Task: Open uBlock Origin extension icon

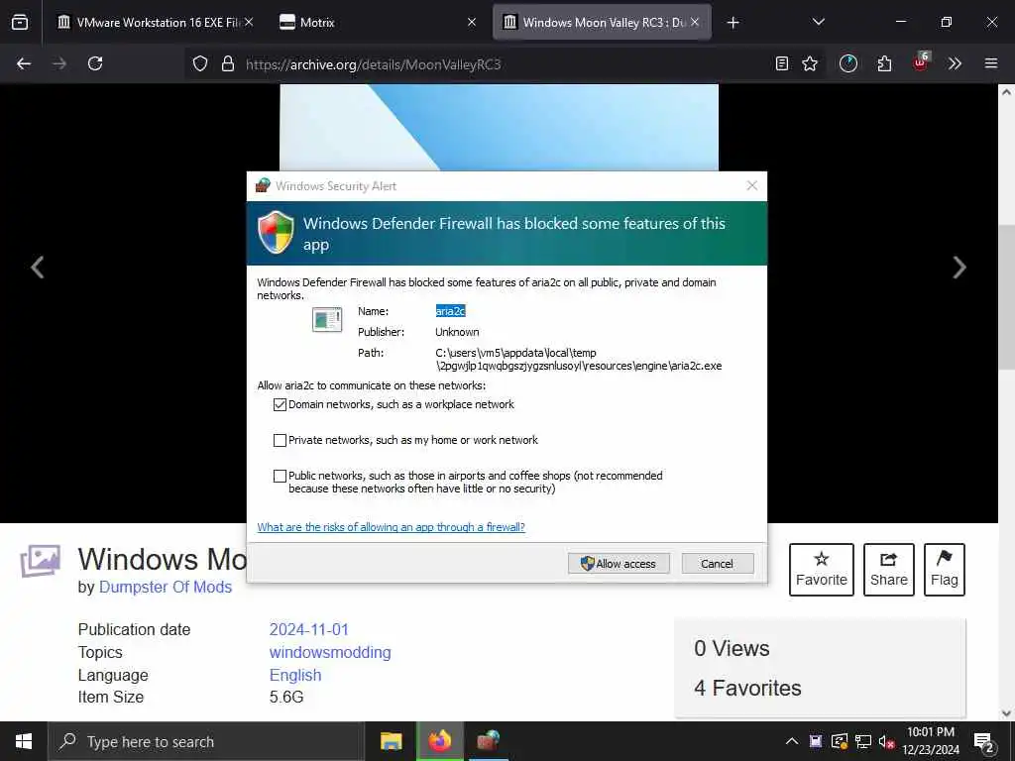Action: click(x=921, y=62)
